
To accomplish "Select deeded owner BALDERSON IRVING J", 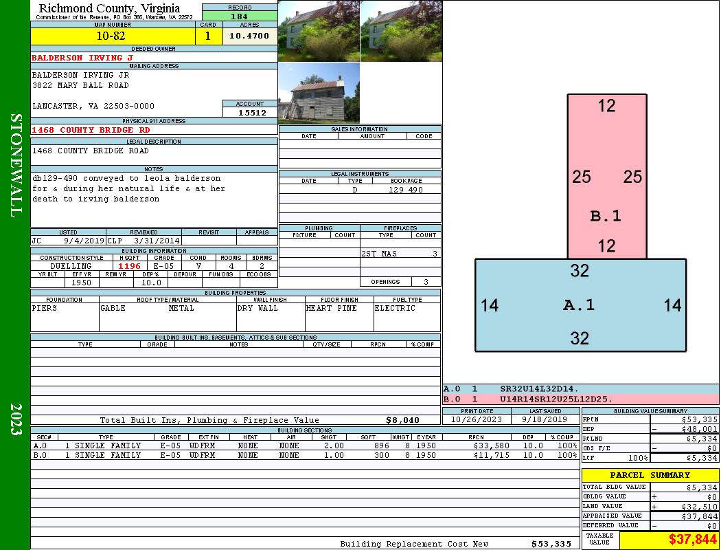I will click(82, 58).
